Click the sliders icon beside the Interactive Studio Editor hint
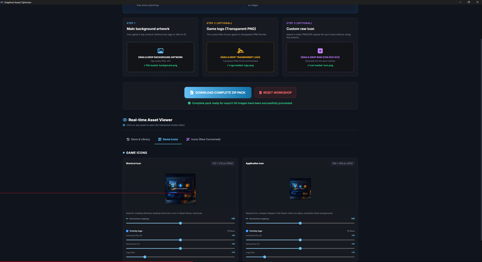The image size is (482, 262). pyautogui.click(x=124, y=125)
